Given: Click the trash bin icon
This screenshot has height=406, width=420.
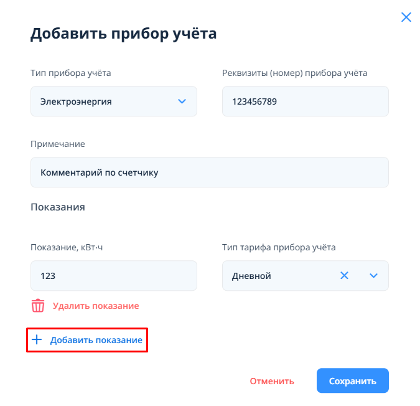Looking at the screenshot, I should click(x=38, y=306).
